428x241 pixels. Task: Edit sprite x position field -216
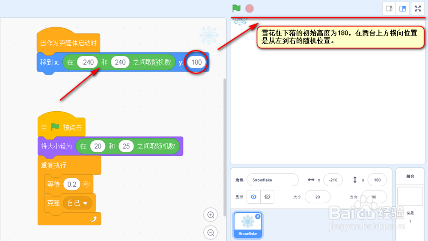pos(333,180)
